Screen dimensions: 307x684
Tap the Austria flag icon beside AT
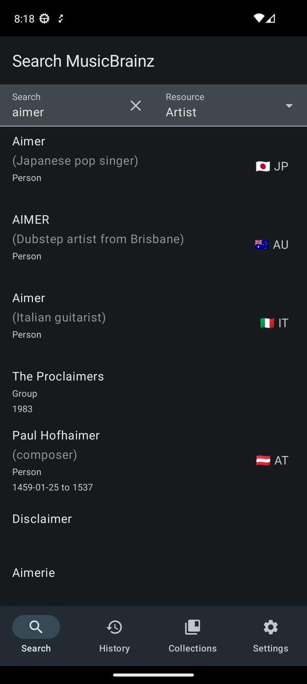(x=263, y=460)
